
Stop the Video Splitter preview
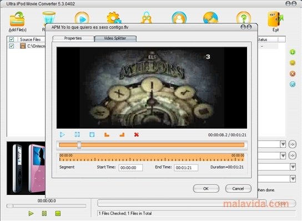pos(92,135)
